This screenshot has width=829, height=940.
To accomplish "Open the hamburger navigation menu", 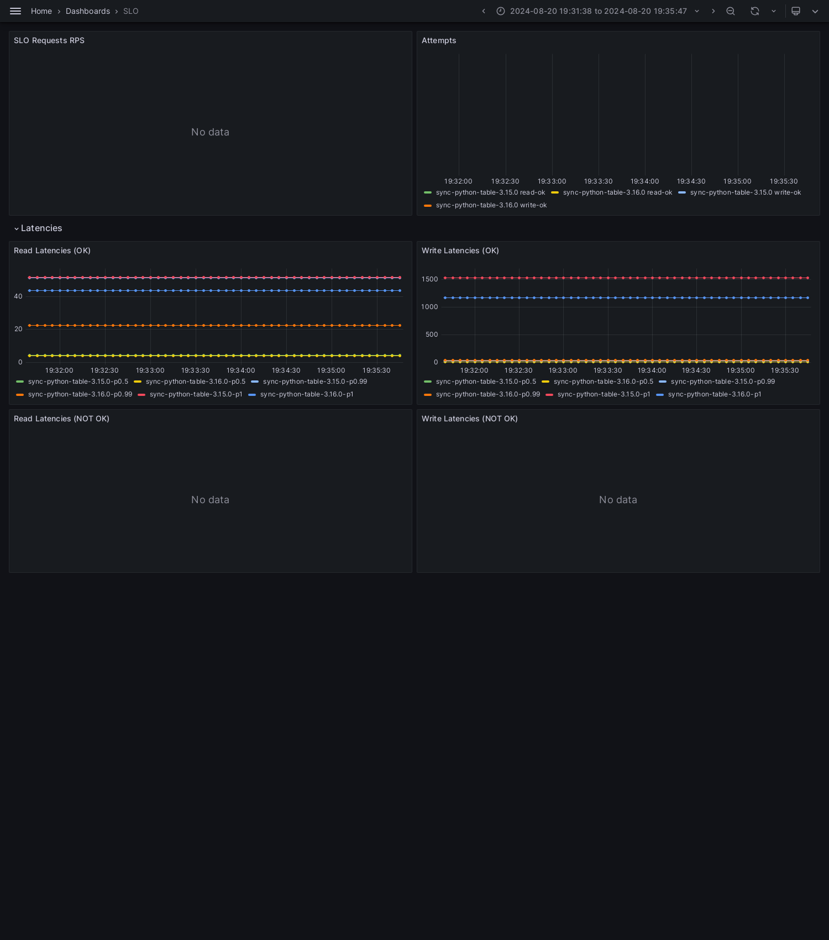I will click(15, 11).
